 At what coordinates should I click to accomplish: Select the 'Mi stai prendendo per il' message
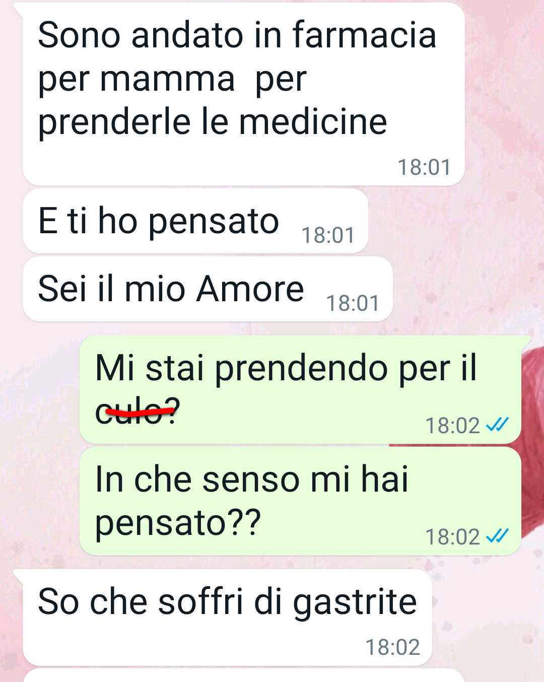(x=300, y=390)
